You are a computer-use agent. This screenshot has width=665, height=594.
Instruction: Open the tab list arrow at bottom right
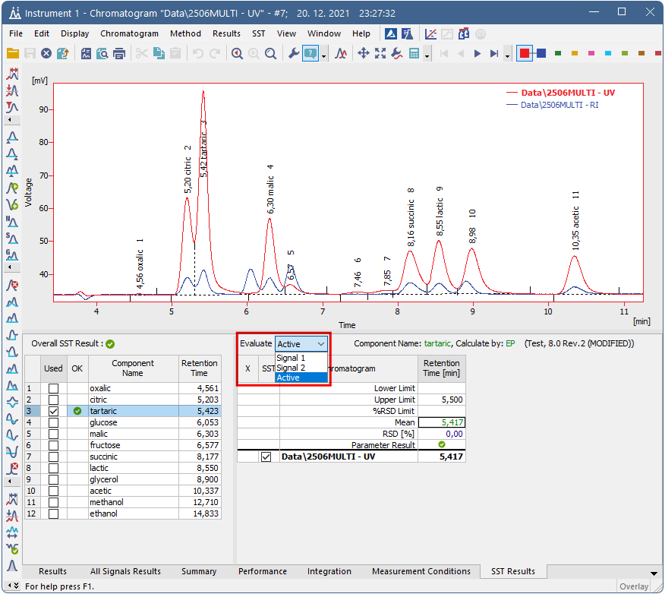pyautogui.click(x=654, y=573)
